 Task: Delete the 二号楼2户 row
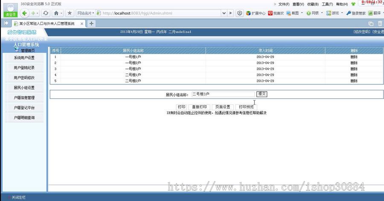[x=354, y=81]
